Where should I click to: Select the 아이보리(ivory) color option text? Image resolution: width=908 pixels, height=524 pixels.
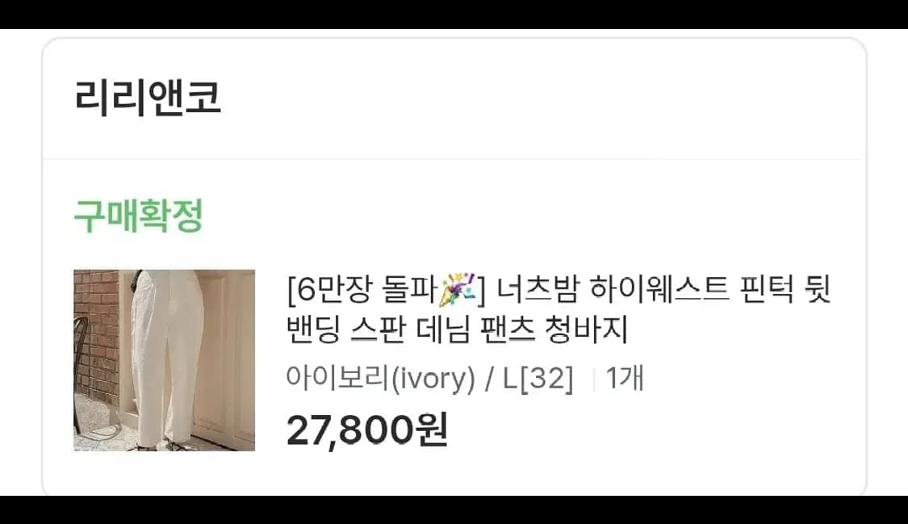point(380,378)
